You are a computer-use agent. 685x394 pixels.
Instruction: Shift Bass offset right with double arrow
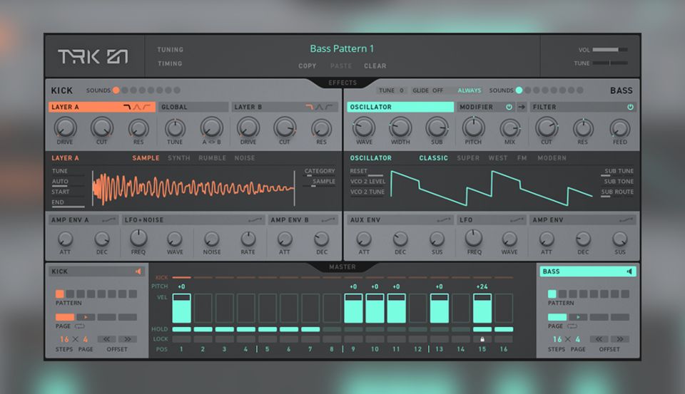pyautogui.click(x=619, y=339)
